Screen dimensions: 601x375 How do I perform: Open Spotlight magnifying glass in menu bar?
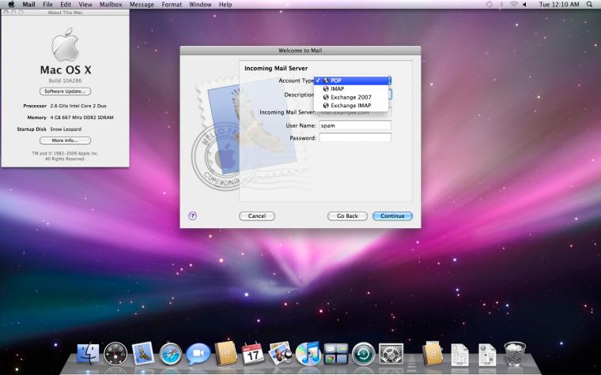coord(589,5)
